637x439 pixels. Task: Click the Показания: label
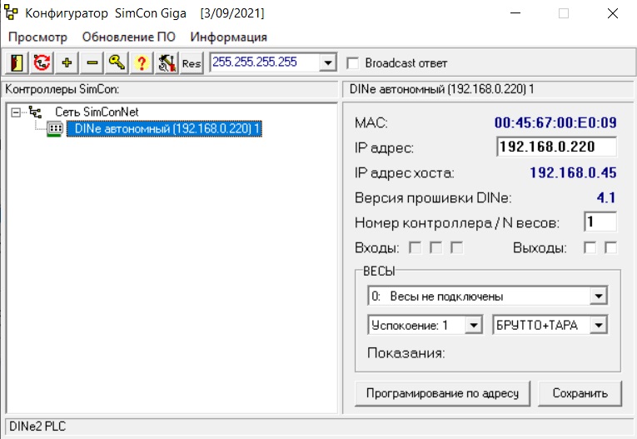(406, 353)
